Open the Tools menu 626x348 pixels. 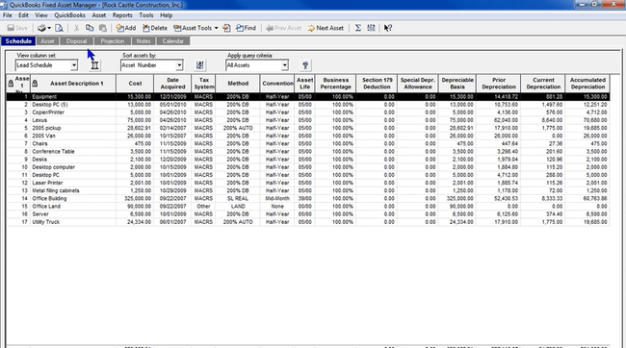[146, 15]
